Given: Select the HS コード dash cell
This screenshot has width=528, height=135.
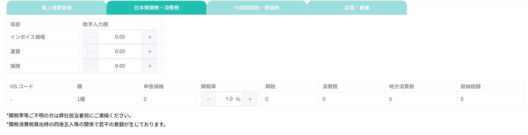Looking at the screenshot, I should (x=40, y=99).
